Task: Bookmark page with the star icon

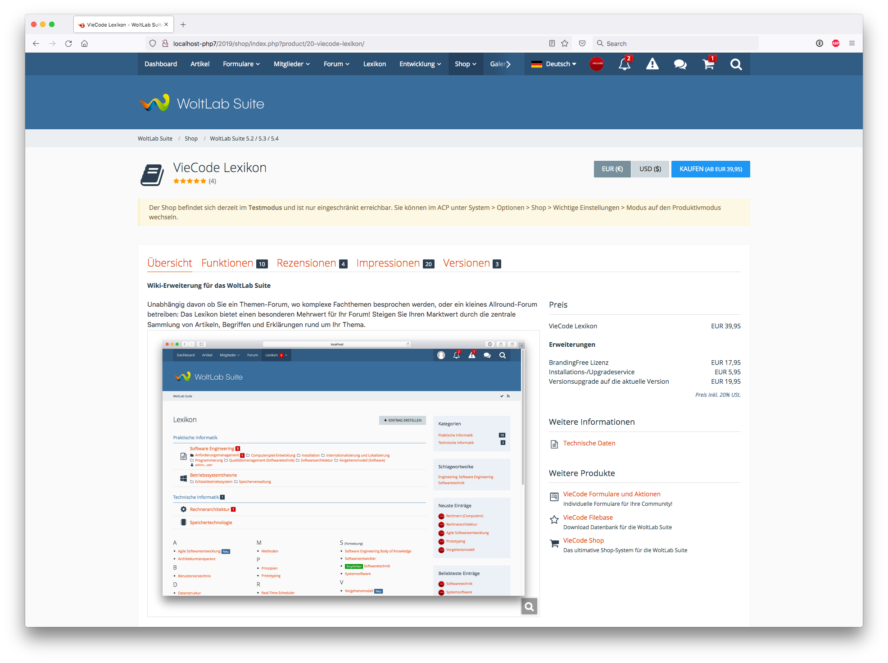Action: coord(565,44)
